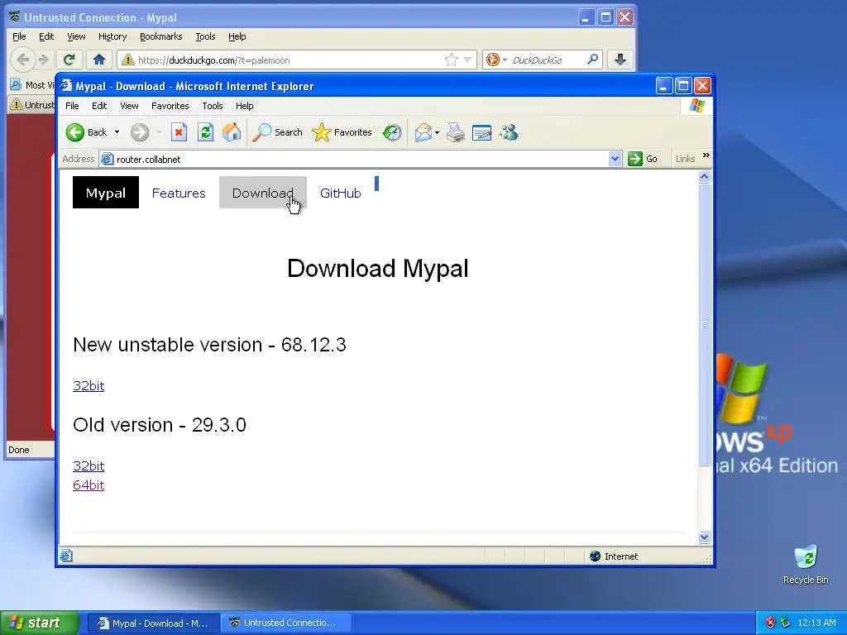Open the Edit menu in Internet Explorer
This screenshot has height=635, width=847.
pyautogui.click(x=99, y=106)
